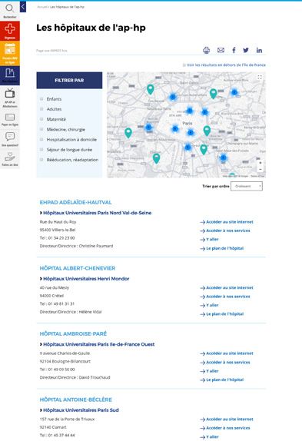Screen dimensions: 302x441
Task: Open the search magnifier in sidebar
Action: [9, 10]
